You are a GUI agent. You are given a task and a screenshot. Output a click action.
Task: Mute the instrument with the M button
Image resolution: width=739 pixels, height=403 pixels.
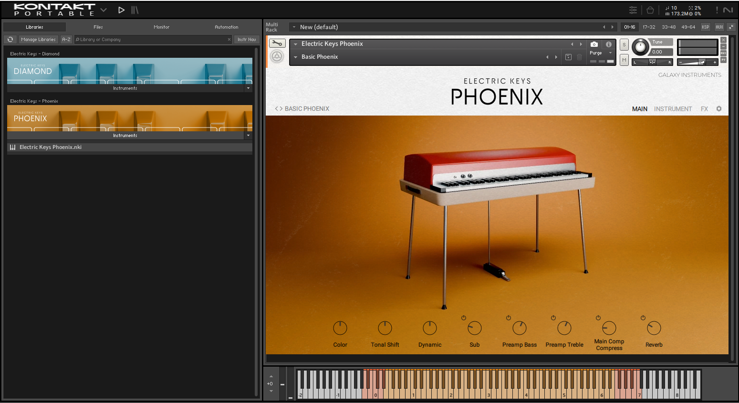(x=624, y=60)
